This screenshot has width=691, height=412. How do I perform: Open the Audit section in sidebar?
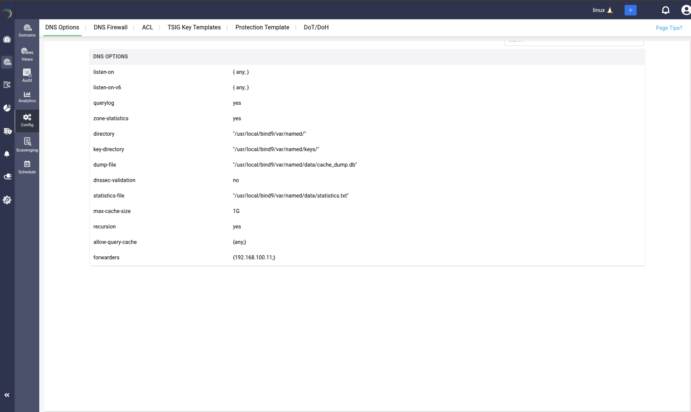coord(27,75)
